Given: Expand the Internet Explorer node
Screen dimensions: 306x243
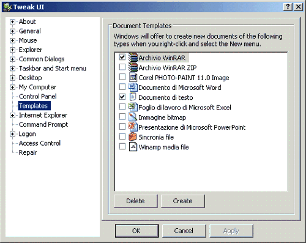Looking at the screenshot, I should click(x=12, y=116).
